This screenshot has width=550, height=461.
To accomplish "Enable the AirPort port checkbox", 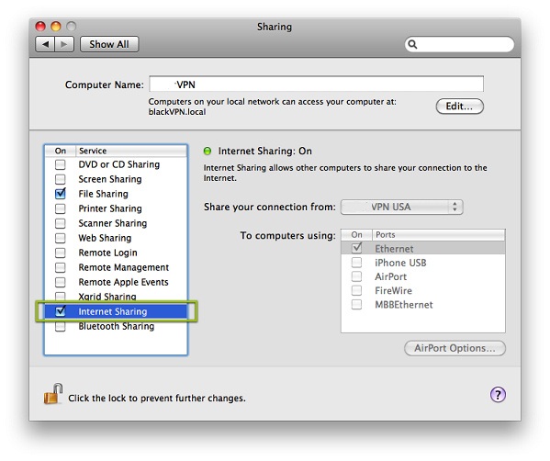I will pos(356,276).
